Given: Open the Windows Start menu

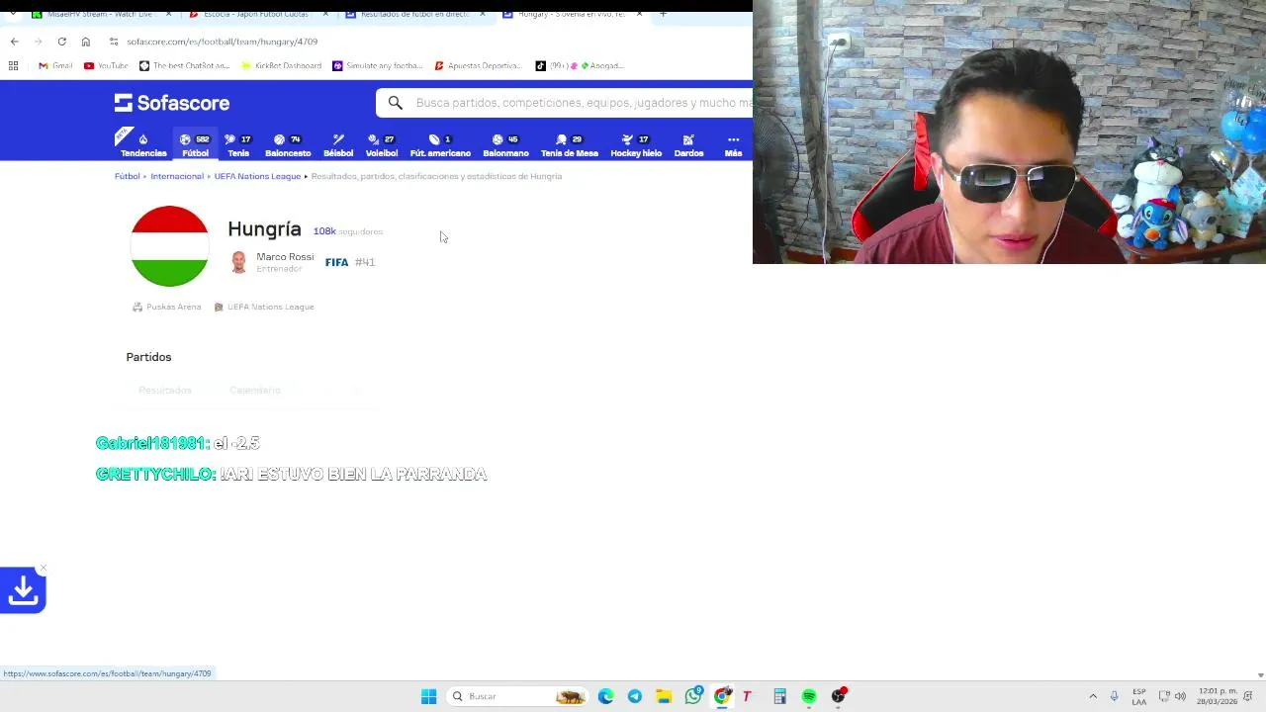Looking at the screenshot, I should [x=428, y=696].
